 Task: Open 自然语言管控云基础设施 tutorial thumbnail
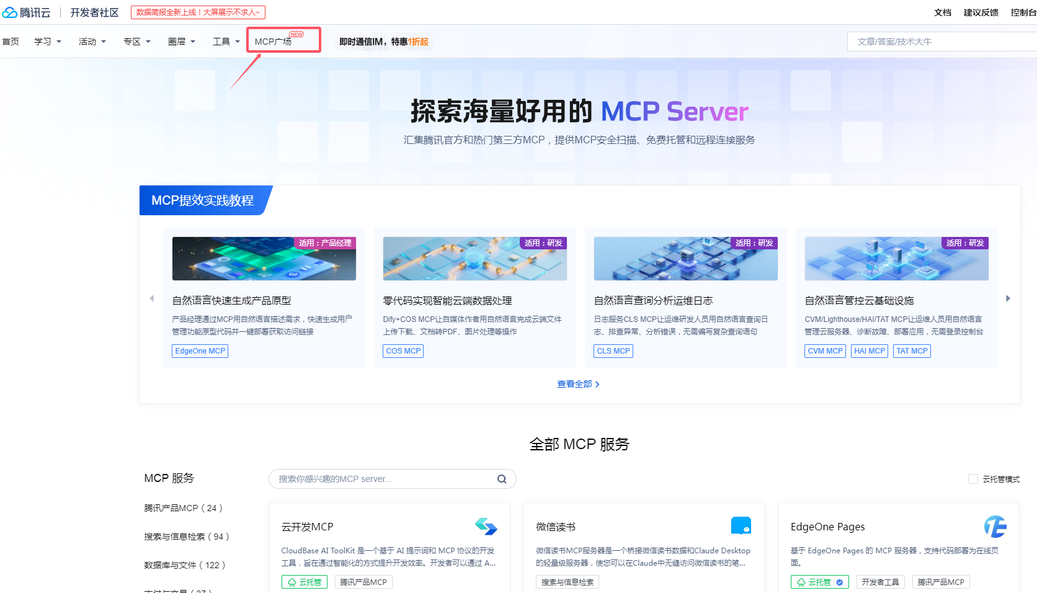pyautogui.click(x=897, y=259)
